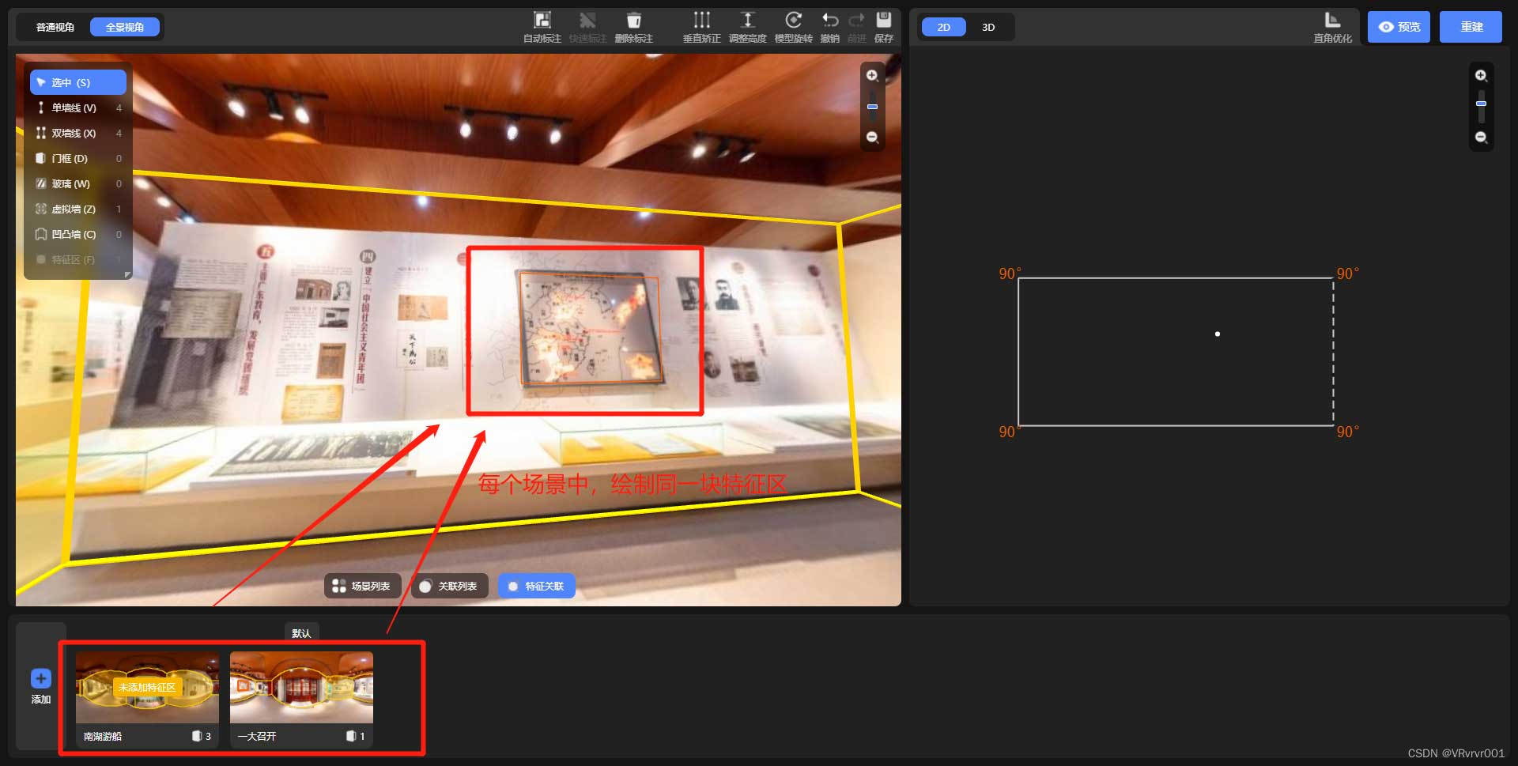Viewport: 1518px width, 766px height.
Task: Select the 特征区 (F) feature zone tool
Action: (78, 259)
